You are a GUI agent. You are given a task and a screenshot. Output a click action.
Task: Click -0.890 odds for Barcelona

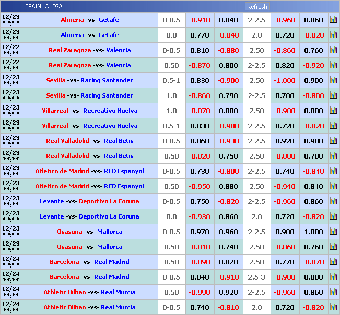coord(200,262)
